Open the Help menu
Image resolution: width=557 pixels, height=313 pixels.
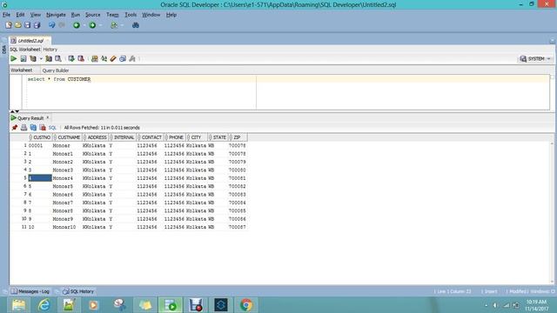[171, 15]
